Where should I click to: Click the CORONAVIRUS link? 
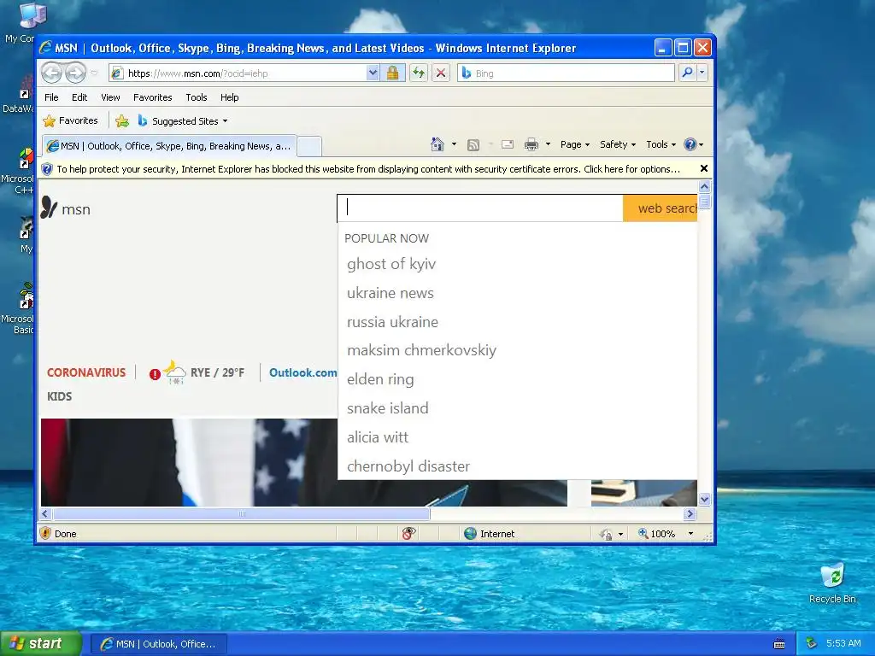pos(86,372)
